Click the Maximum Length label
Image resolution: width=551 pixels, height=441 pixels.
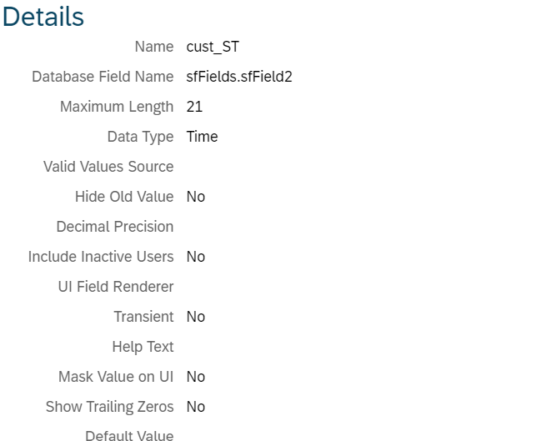117,107
